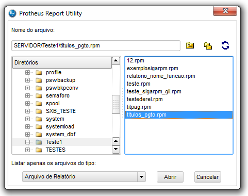Select file relatorio_nome_funcao.rpm

179,76
